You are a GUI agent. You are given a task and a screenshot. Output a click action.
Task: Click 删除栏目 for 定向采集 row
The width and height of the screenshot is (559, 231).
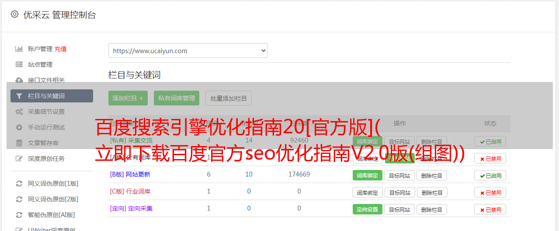coord(432,209)
